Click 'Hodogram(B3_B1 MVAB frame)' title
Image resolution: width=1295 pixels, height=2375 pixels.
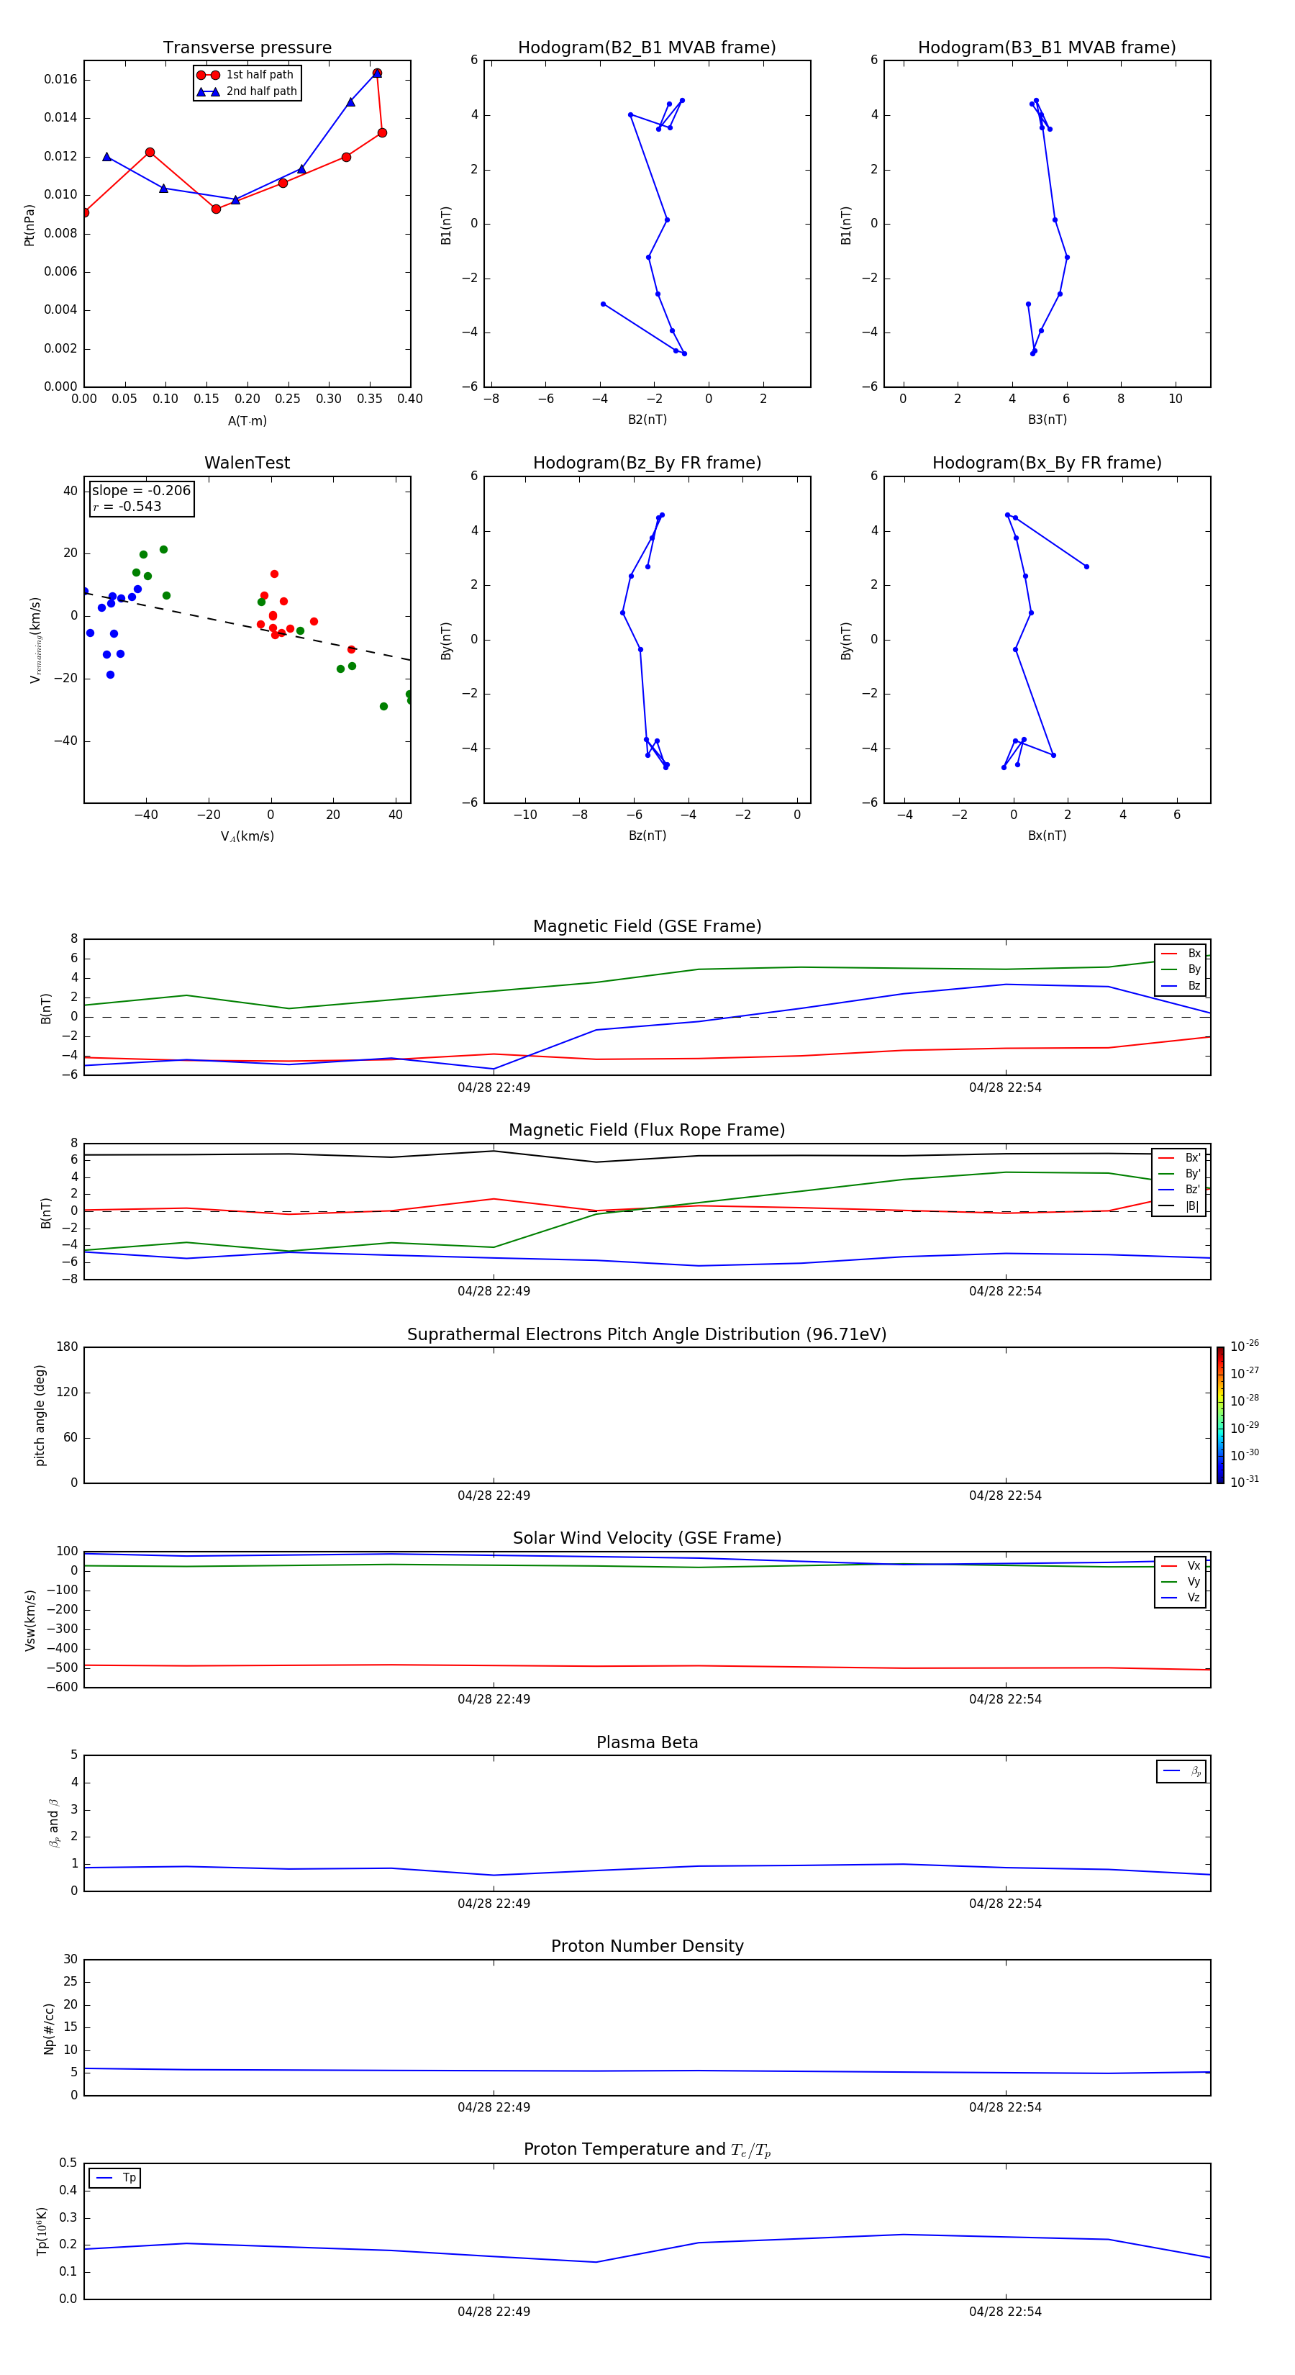tap(1047, 48)
